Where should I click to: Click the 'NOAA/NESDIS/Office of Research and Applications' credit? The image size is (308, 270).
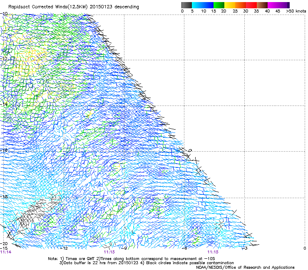(x=245, y=268)
